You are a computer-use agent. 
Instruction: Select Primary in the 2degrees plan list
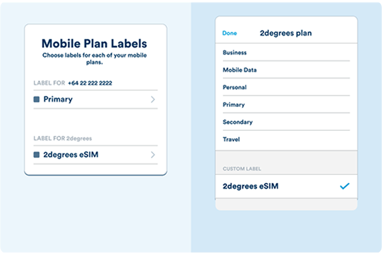point(234,105)
